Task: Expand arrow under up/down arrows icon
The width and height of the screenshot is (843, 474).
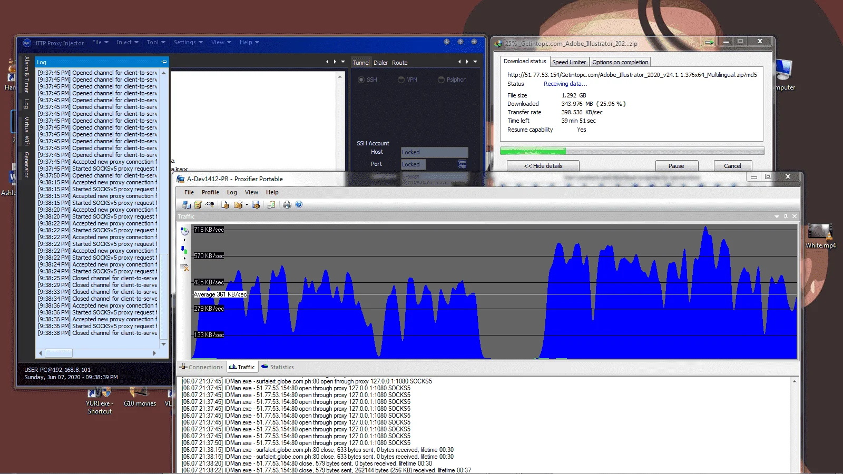Action: [x=184, y=259]
